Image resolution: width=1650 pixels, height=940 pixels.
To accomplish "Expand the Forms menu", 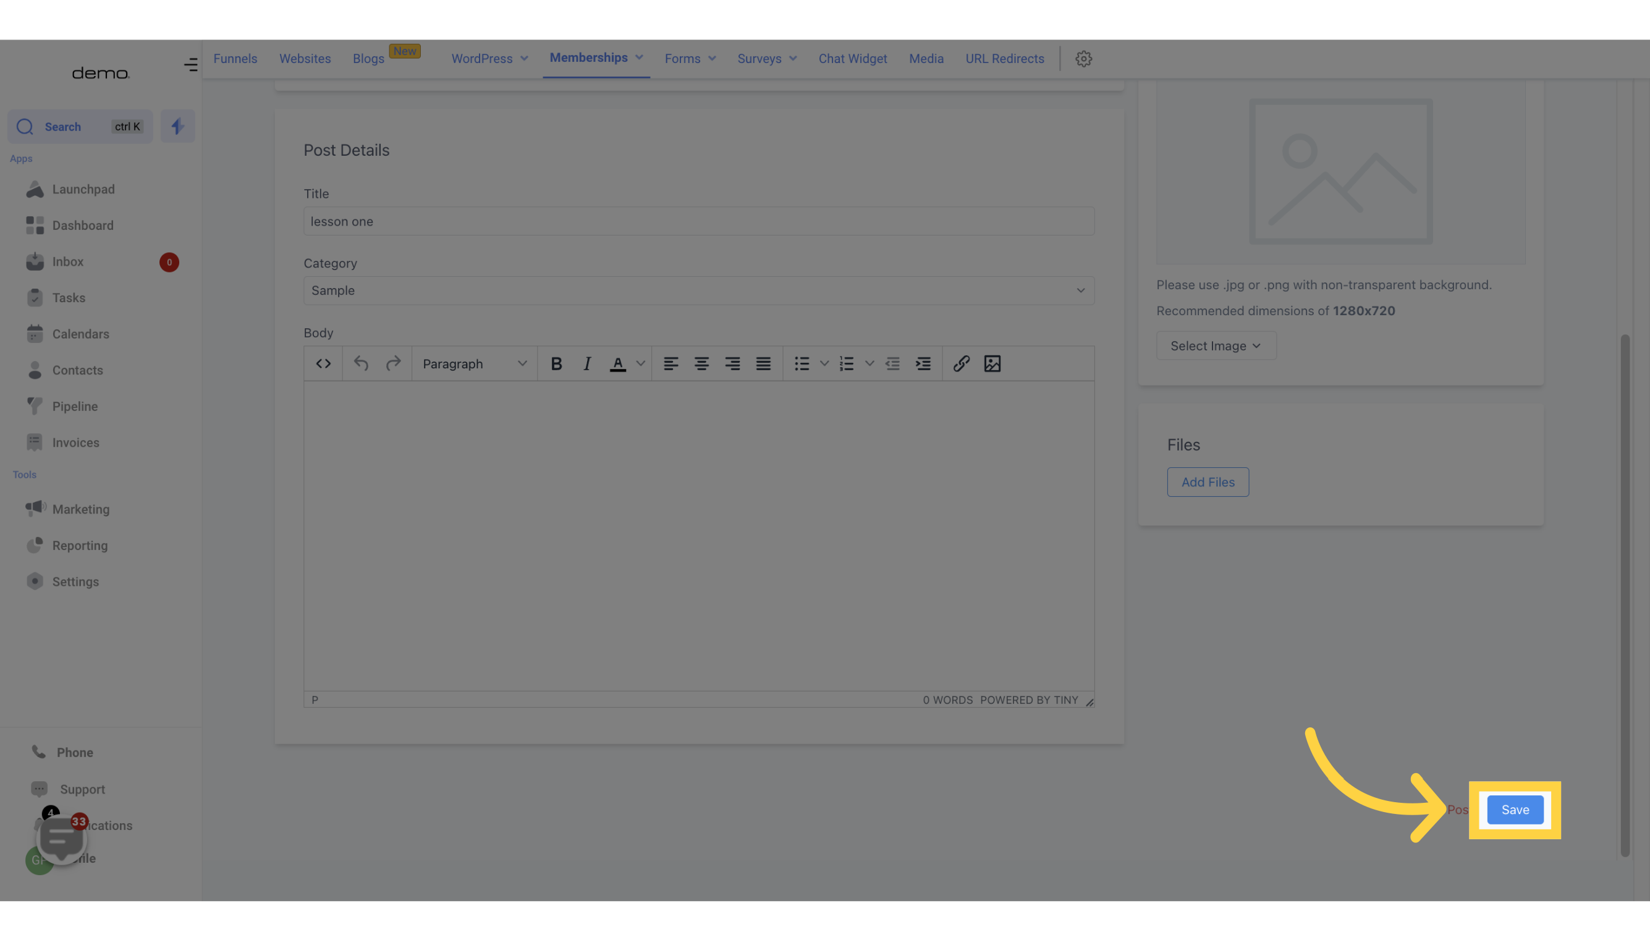I will click(x=690, y=59).
